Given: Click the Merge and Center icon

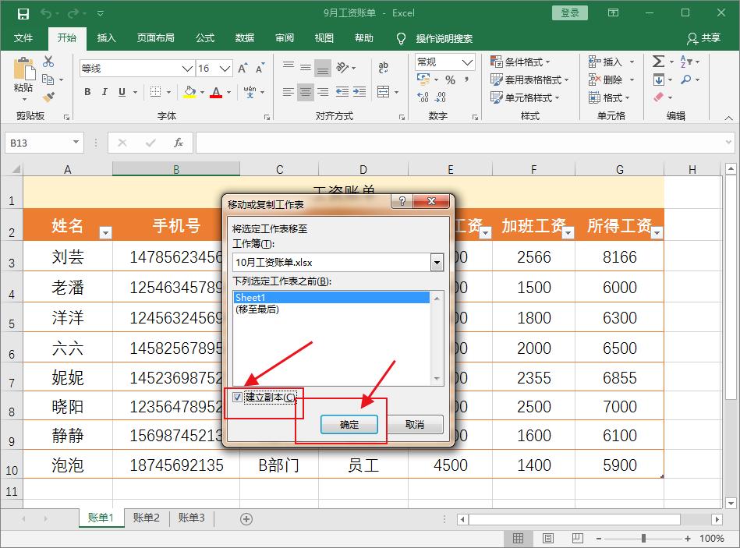Looking at the screenshot, I should (x=384, y=92).
